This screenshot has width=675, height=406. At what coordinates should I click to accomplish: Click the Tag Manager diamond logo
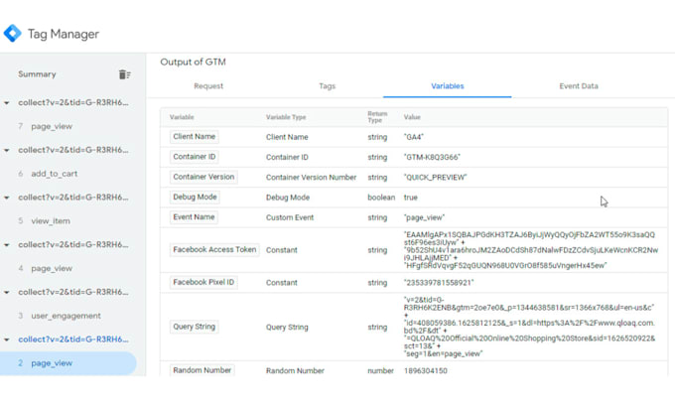tap(13, 33)
